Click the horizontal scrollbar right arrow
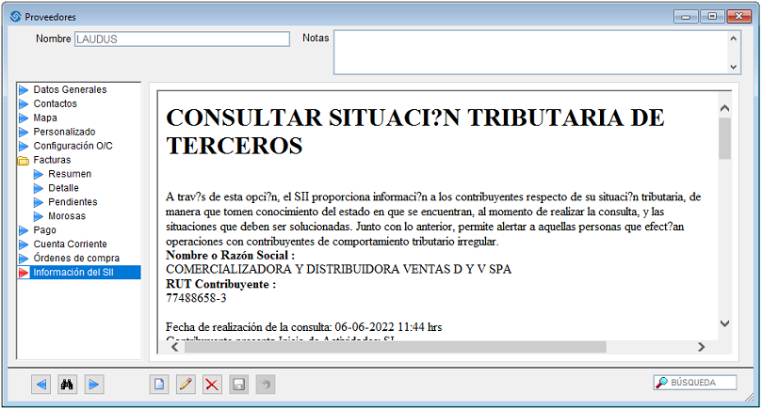 701,347
